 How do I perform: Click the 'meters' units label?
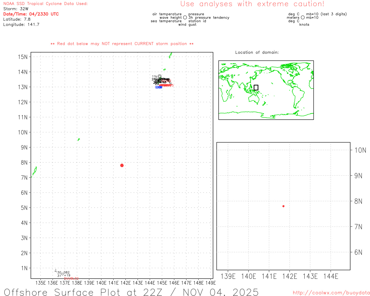pyautogui.click(x=293, y=18)
